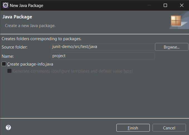Image resolution: width=189 pixels, height=135 pixels.
Task: Click the 'Java Package' bold heading
Action: tap(17, 17)
